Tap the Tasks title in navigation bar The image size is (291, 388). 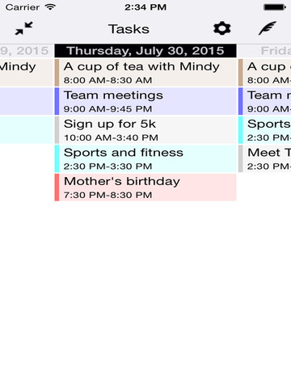click(129, 29)
